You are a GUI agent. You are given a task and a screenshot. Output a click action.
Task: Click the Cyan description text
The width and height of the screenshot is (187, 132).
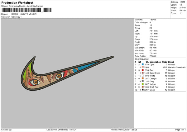152,64
